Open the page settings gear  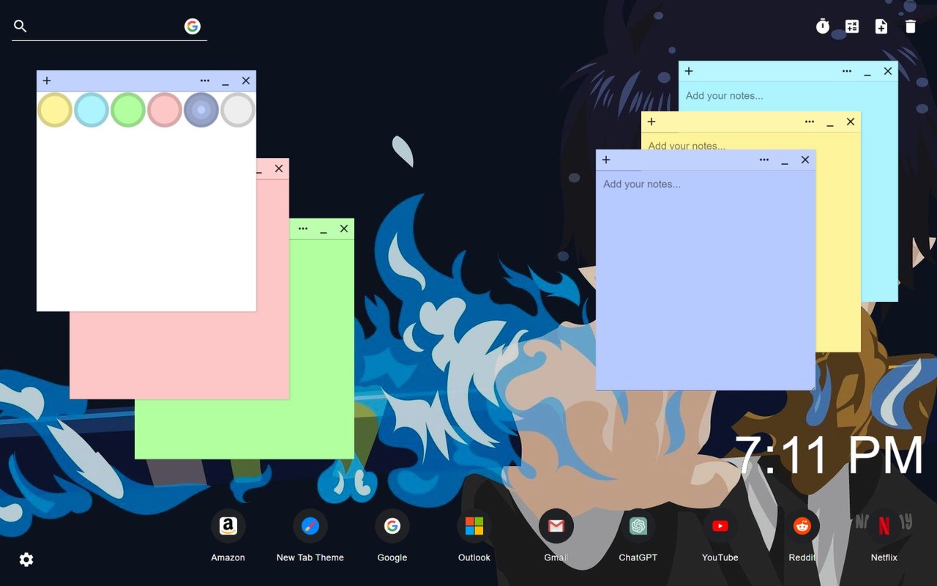pos(26,560)
